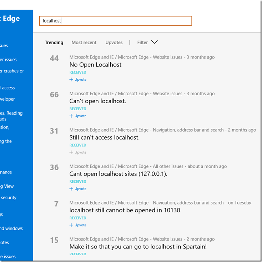Switch to the Trending sort tab
The image size is (262, 262).
point(54,42)
